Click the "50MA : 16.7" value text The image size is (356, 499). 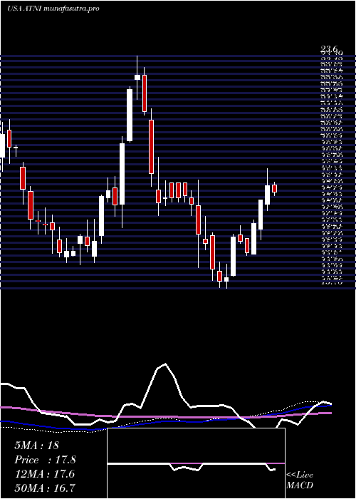45,488
